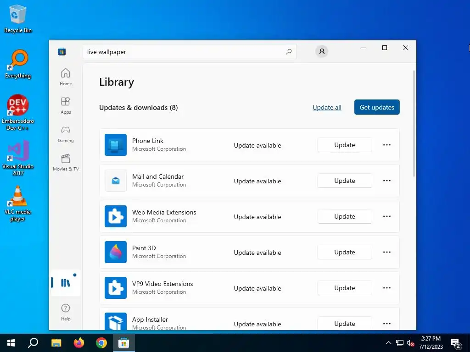Open more options for App Installer
The width and height of the screenshot is (470, 352).
tap(386, 324)
